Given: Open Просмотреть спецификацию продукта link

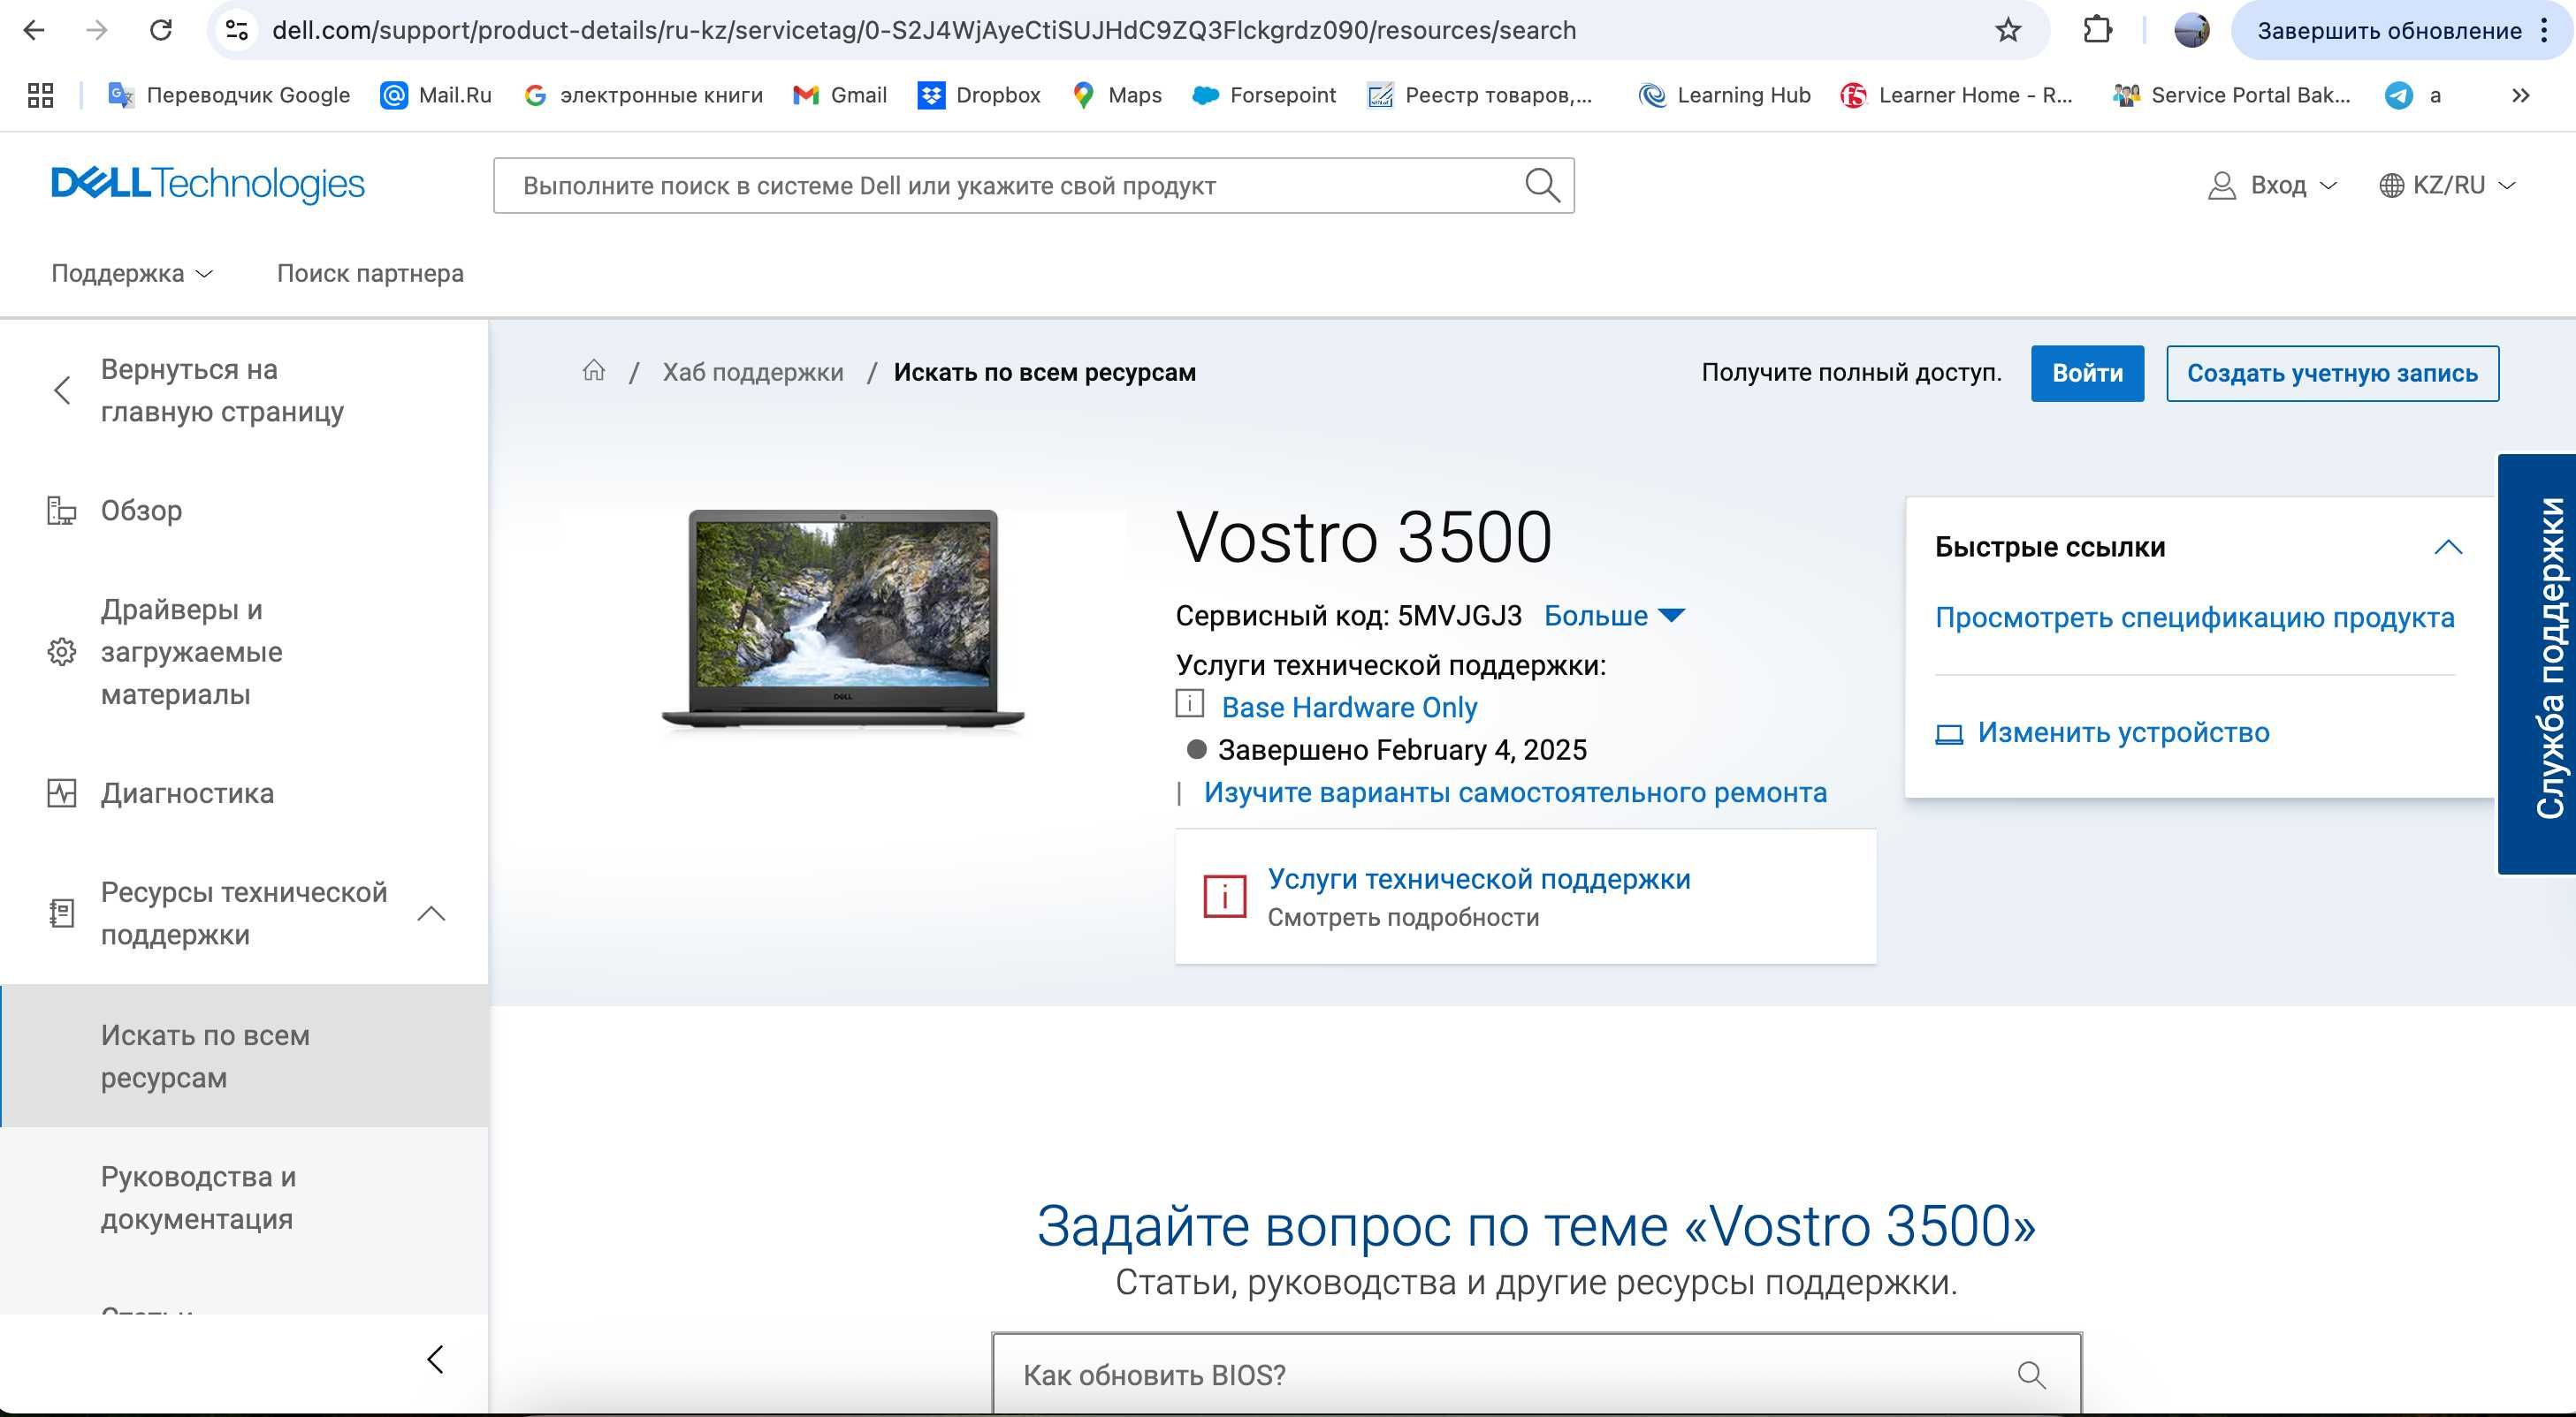Looking at the screenshot, I should 2194,618.
